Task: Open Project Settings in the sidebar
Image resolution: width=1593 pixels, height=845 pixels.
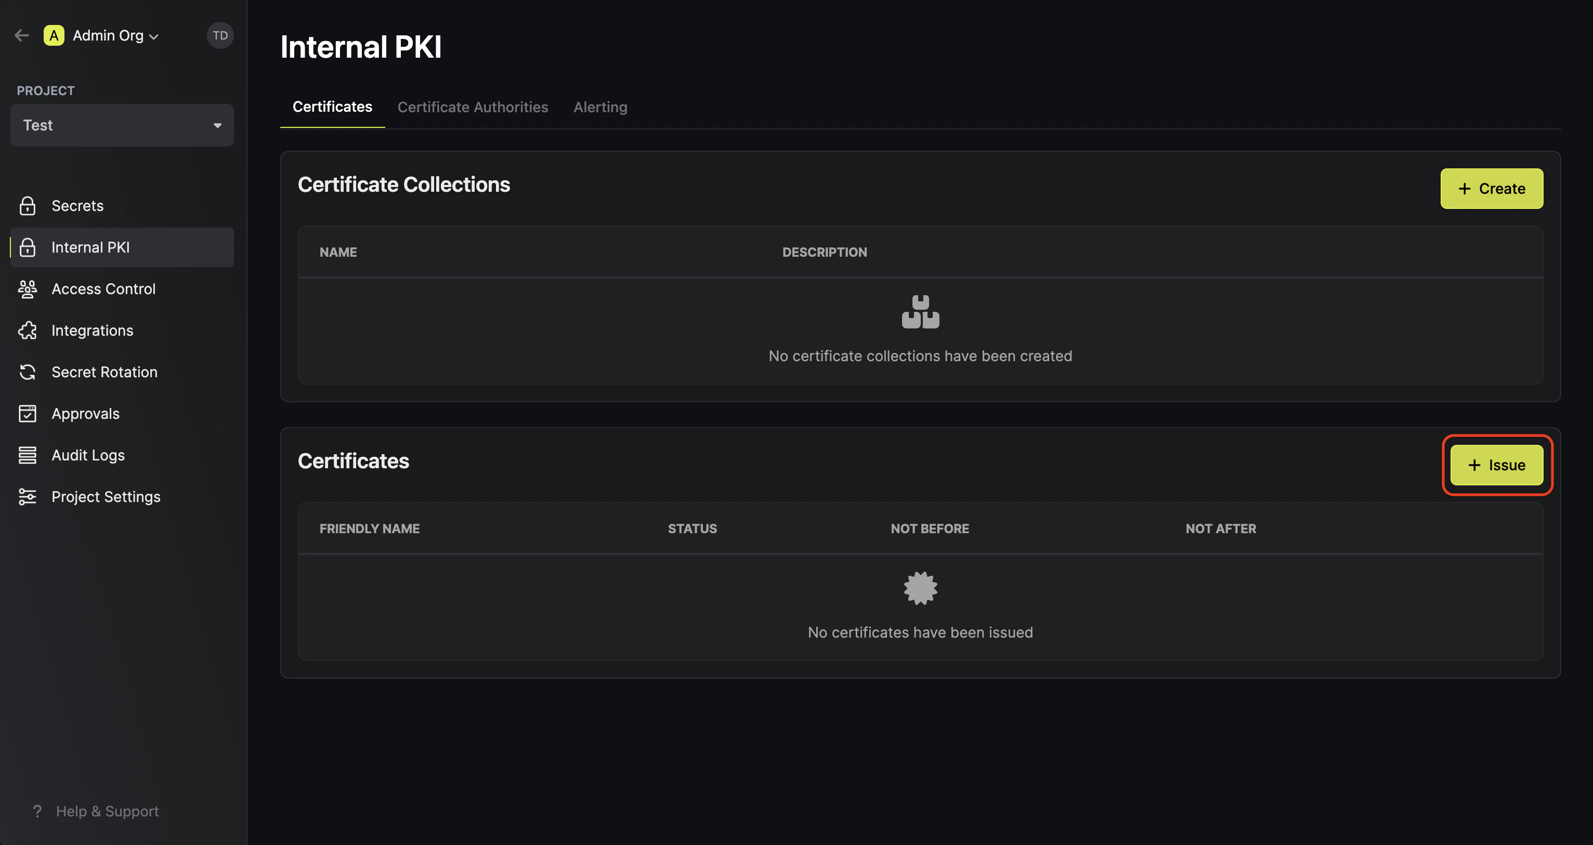Action: pos(122,497)
